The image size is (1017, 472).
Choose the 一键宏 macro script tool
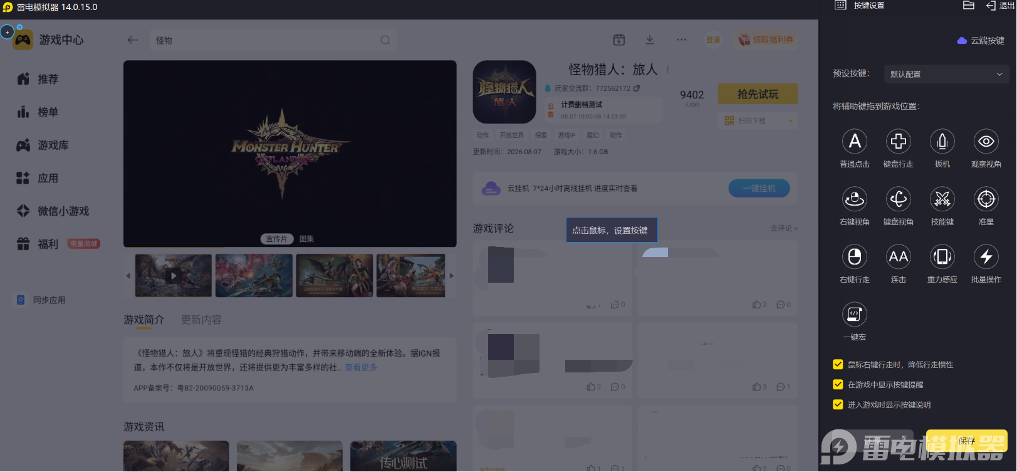(855, 315)
